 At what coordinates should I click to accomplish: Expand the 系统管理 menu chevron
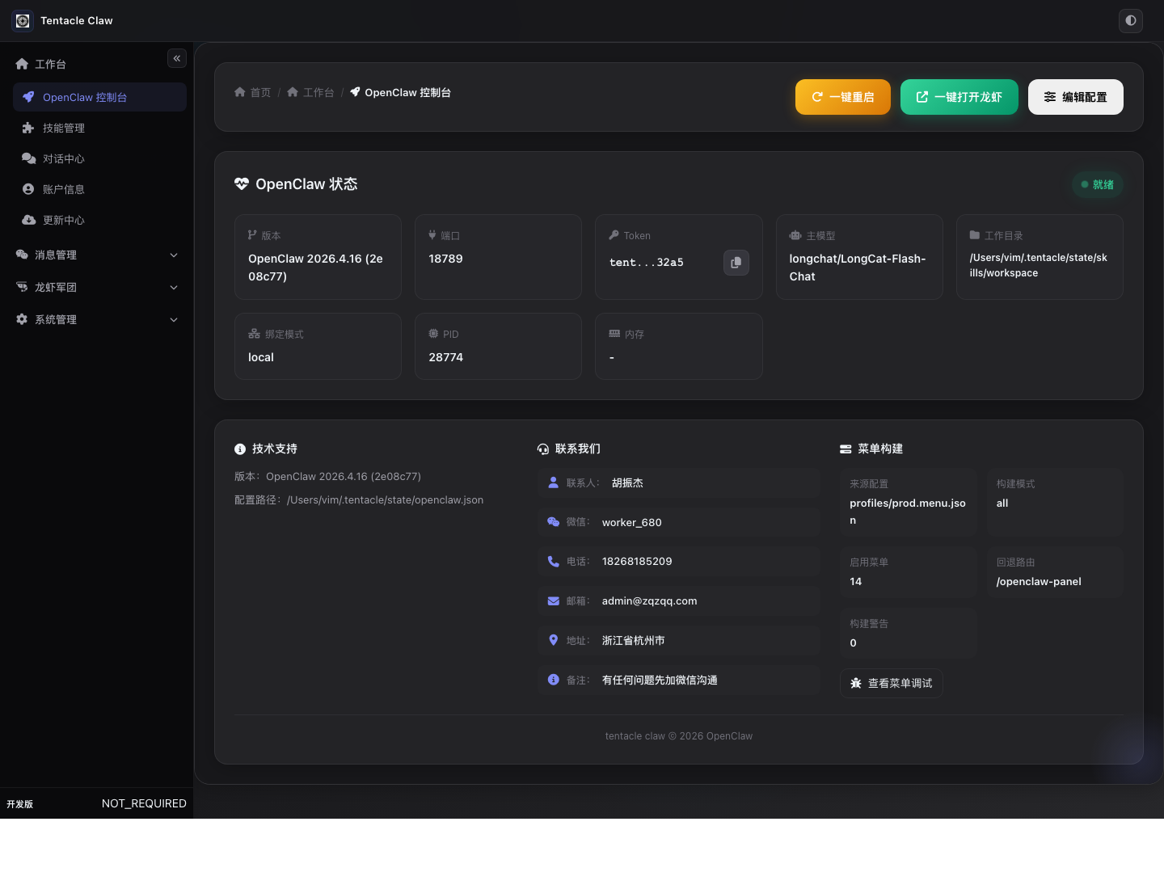click(174, 319)
